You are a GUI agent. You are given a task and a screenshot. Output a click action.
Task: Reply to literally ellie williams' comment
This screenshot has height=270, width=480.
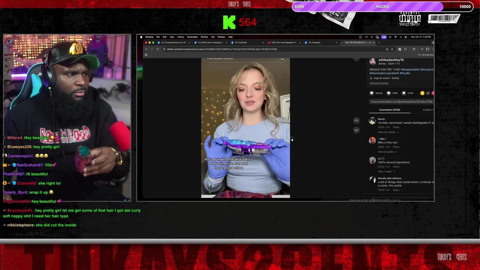(x=396, y=190)
